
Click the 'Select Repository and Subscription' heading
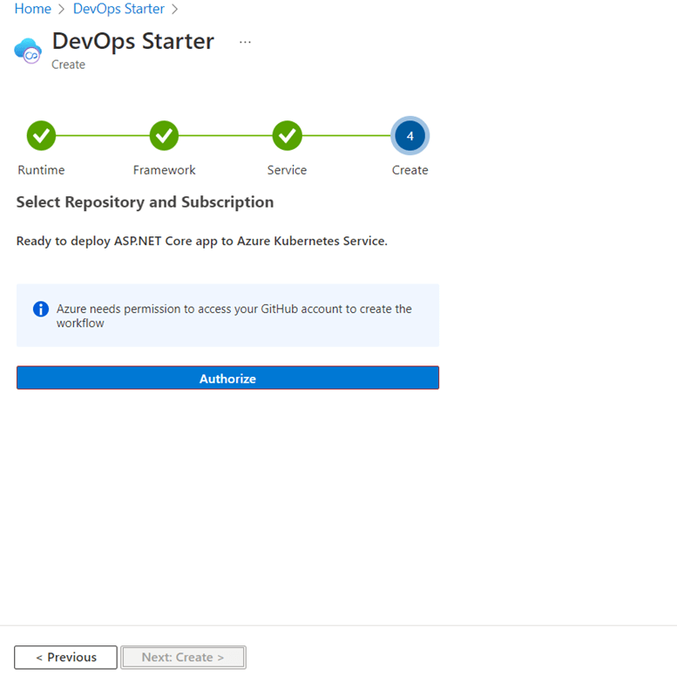pos(145,202)
